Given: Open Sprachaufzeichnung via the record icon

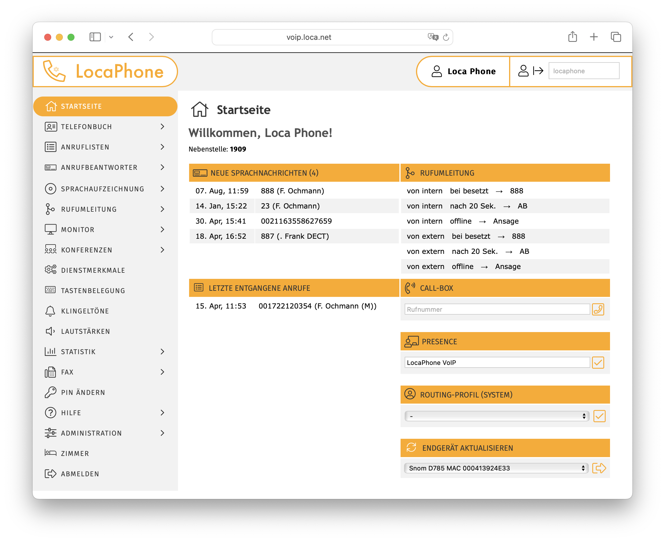Looking at the screenshot, I should (50, 189).
